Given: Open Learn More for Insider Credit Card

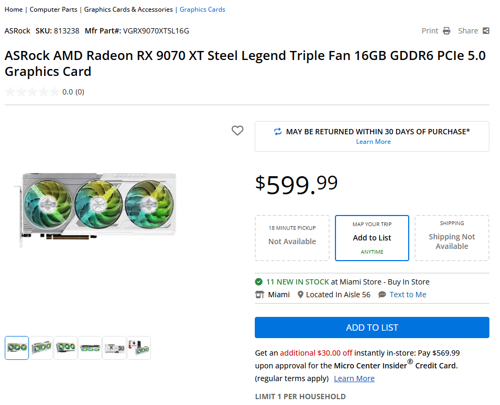Looking at the screenshot, I should point(354,378).
